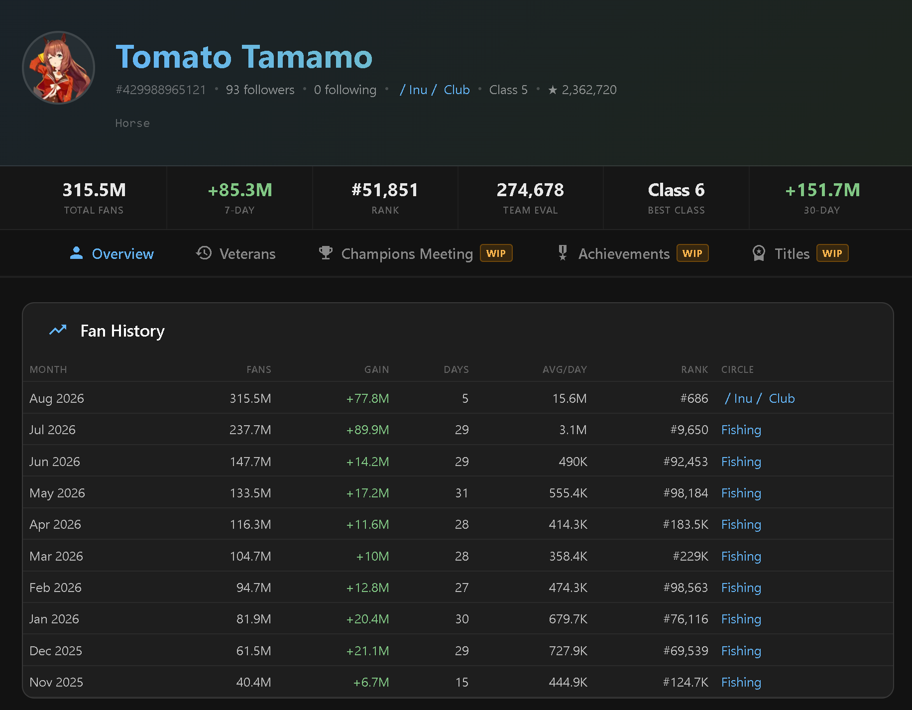Click the DAYS column header

point(456,369)
